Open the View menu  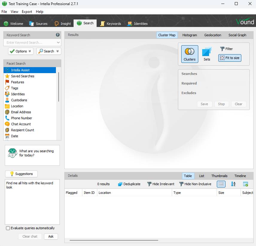click(14, 12)
